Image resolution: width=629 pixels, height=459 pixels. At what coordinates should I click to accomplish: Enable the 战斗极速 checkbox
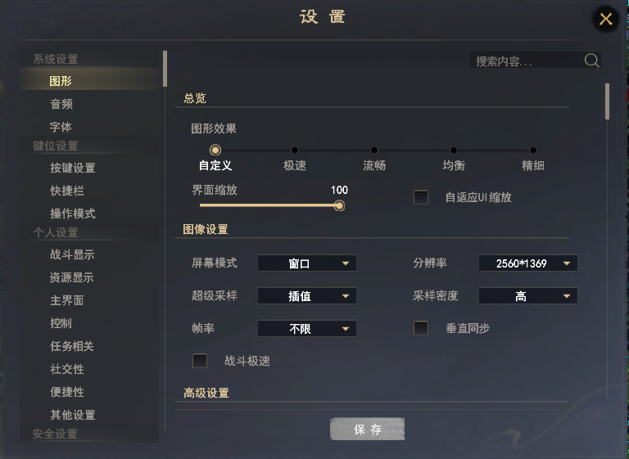pos(200,361)
